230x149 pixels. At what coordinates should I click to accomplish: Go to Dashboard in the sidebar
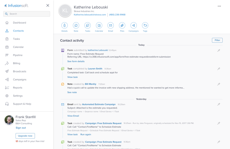coord(19,23)
